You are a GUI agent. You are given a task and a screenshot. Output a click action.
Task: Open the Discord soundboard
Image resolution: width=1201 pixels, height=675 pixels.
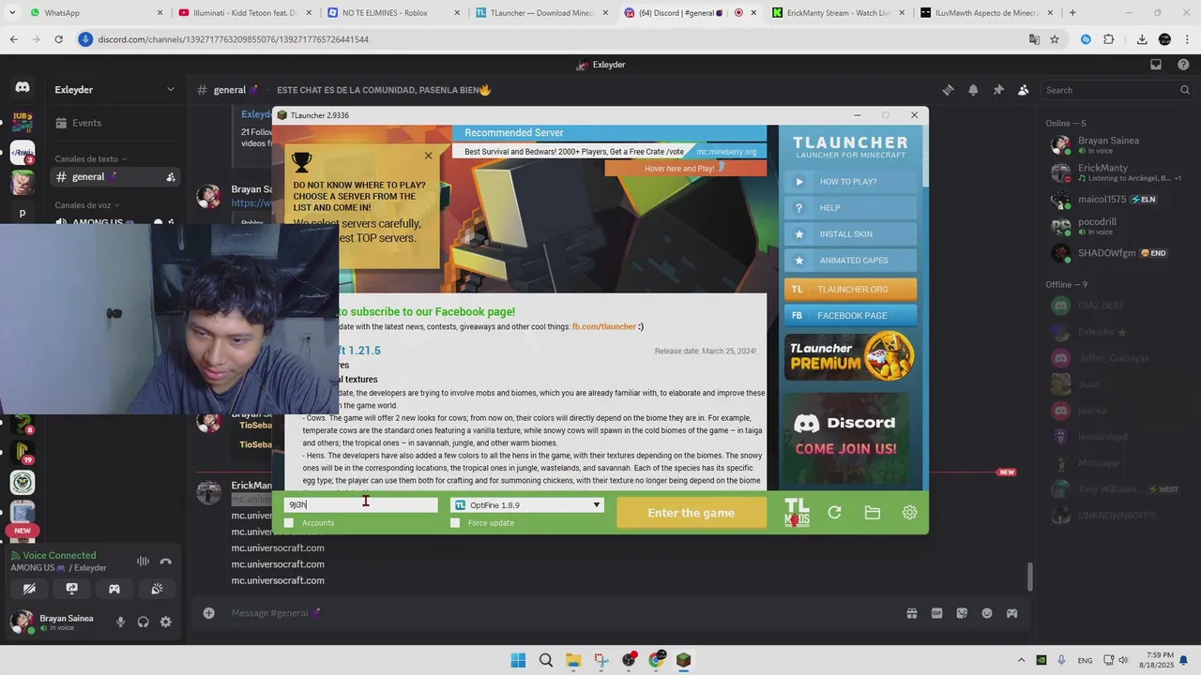(157, 589)
